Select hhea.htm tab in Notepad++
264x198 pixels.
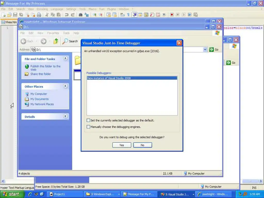10,22
